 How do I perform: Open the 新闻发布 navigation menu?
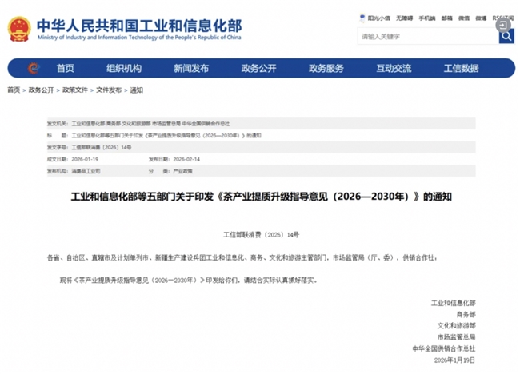click(191, 68)
